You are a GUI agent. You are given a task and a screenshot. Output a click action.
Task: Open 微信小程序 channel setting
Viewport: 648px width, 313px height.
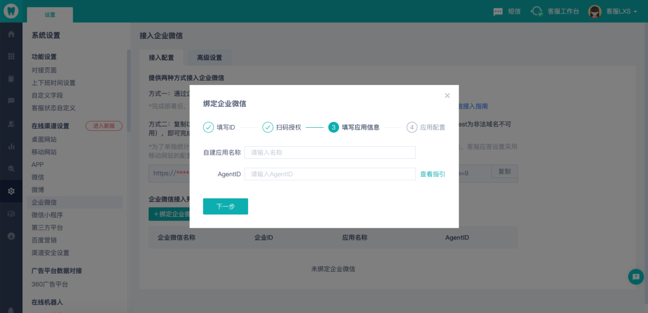[47, 215]
